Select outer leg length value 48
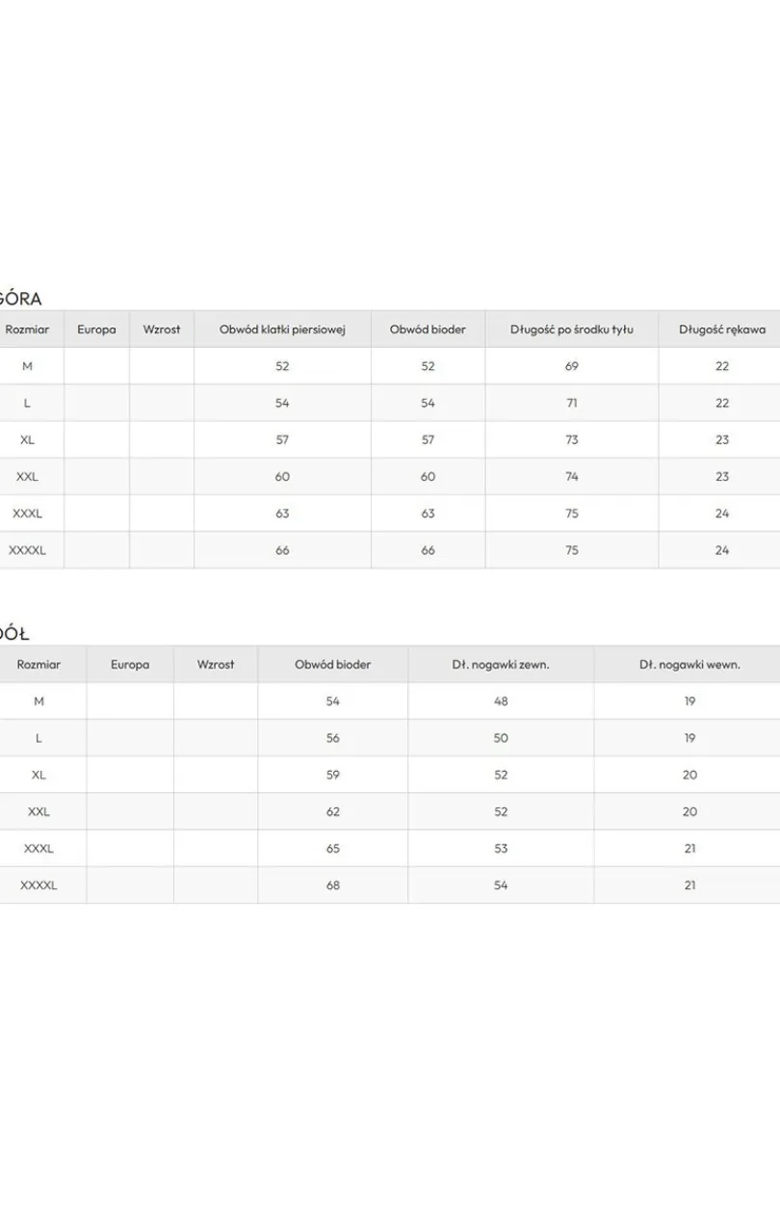This screenshot has height=1214, width=780. 501,701
